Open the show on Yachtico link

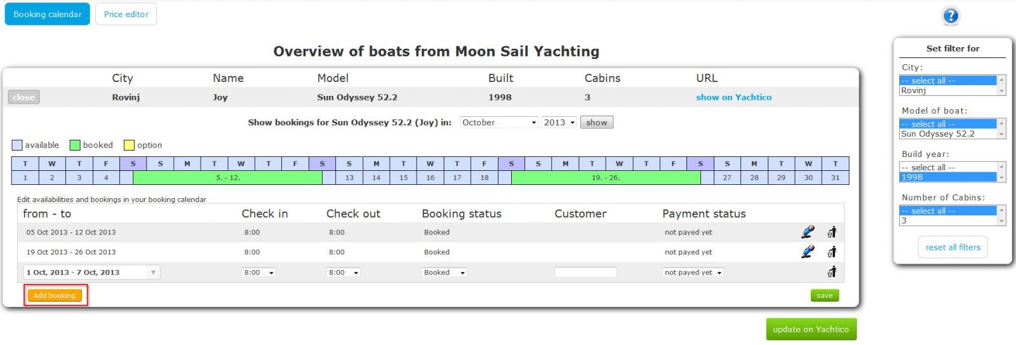pos(733,97)
